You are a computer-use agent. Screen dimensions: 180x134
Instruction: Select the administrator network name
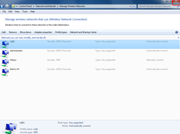click(16, 51)
